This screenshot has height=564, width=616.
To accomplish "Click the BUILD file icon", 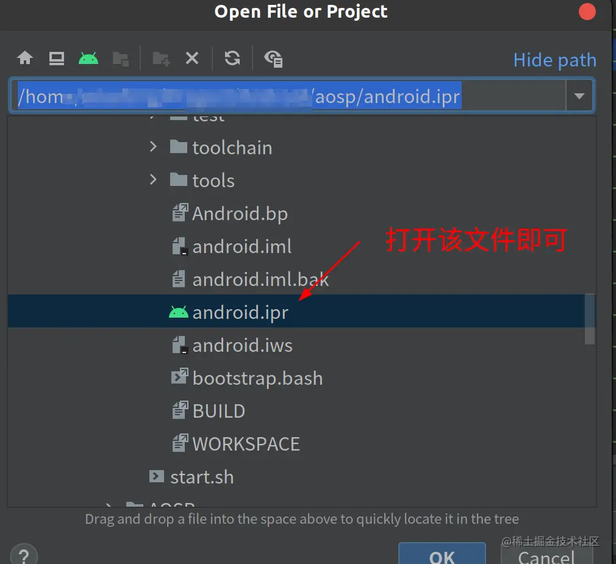I will coord(180,410).
